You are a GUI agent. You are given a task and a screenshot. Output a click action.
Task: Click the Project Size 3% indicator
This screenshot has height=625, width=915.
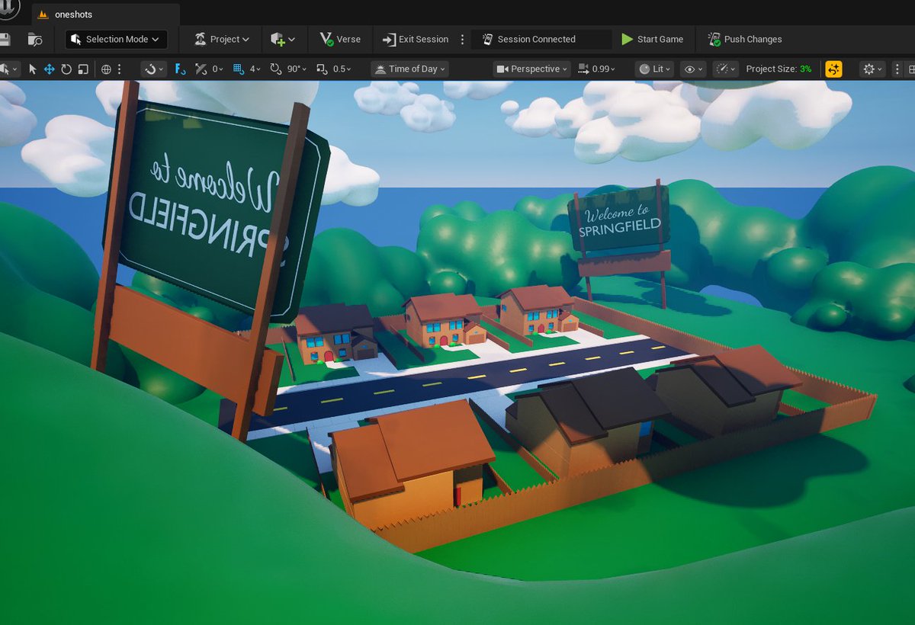point(779,69)
